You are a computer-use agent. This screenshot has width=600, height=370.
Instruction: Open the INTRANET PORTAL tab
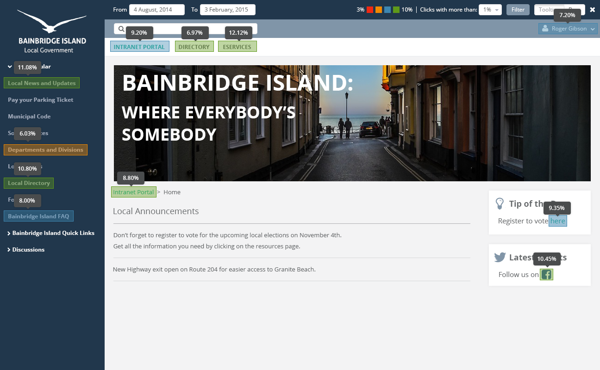click(x=139, y=47)
